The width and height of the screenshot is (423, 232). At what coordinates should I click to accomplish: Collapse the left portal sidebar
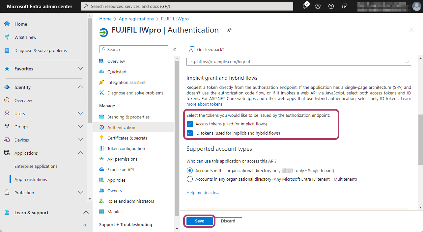tap(85, 225)
